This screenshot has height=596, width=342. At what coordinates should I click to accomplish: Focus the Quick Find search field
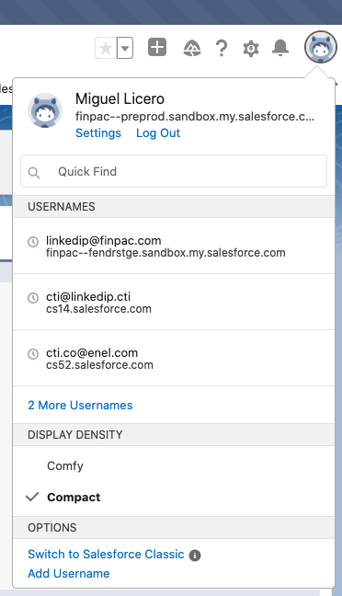pyautogui.click(x=174, y=171)
